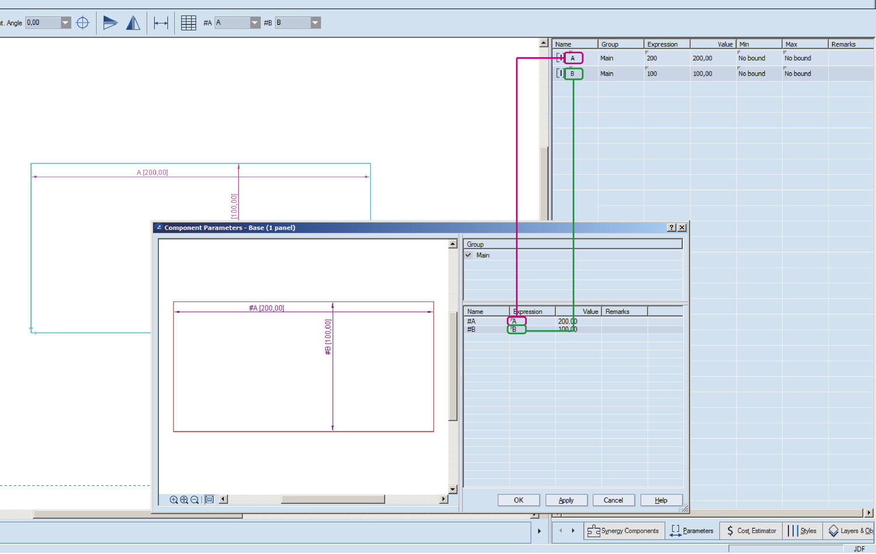The width and height of the screenshot is (876, 554).
Task: Click the flip vertical mirror icon
Action: pyautogui.click(x=110, y=23)
